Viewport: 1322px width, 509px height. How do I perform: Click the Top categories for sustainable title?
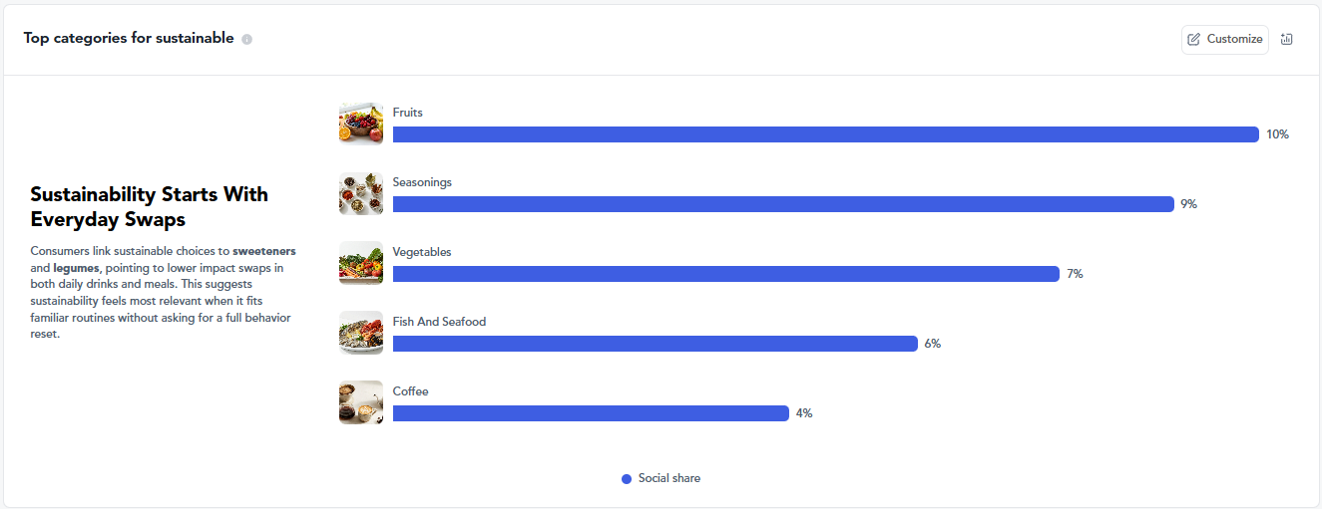[129, 38]
